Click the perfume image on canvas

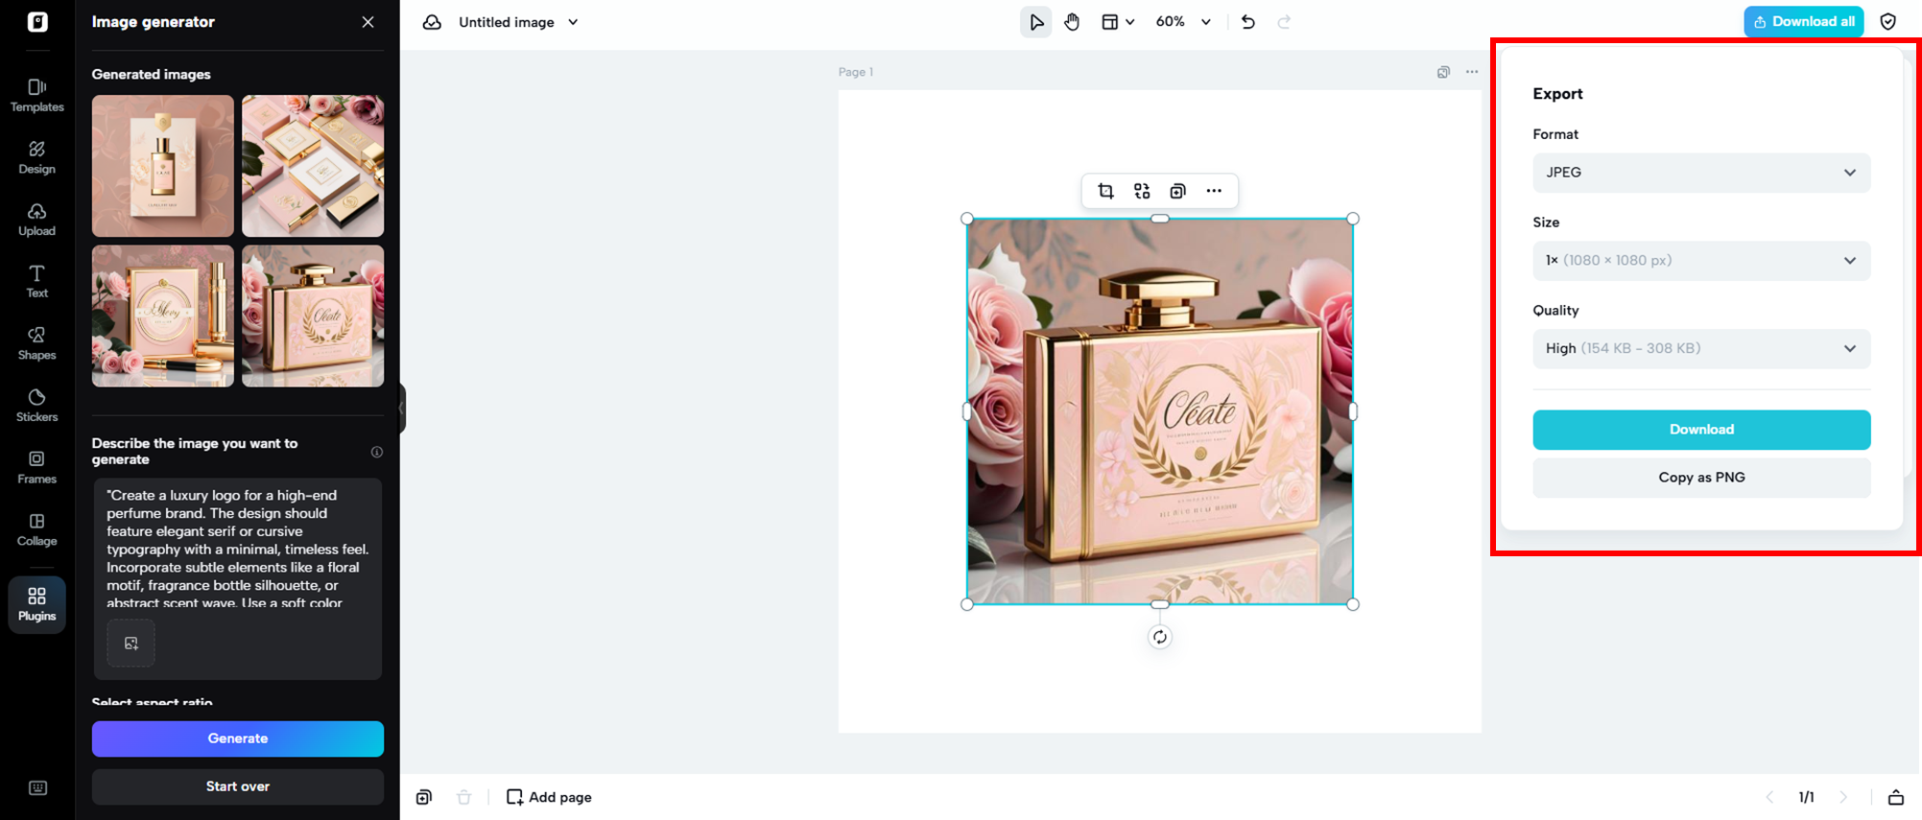pos(1160,411)
